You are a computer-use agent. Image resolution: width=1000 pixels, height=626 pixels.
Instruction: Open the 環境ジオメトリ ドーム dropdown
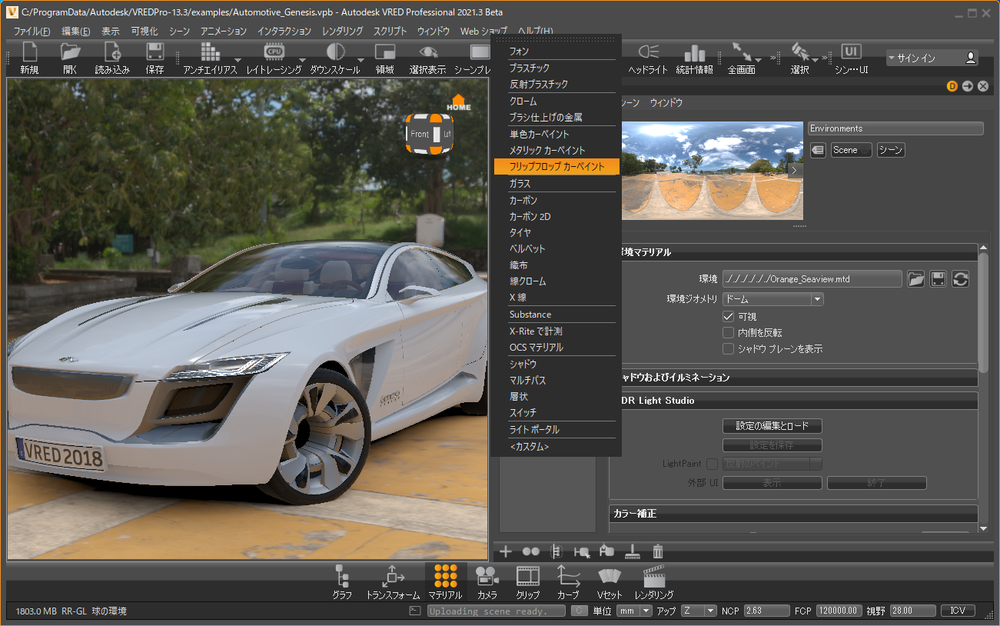click(x=772, y=299)
